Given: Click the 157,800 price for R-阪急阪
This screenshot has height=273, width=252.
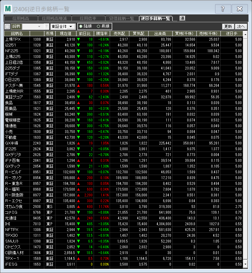Looking at the screenshot, I should 69,195.
